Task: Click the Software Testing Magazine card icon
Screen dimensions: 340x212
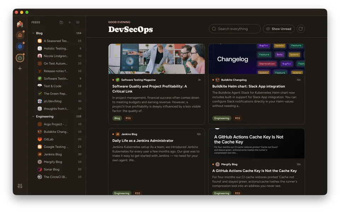Action: click(118, 80)
